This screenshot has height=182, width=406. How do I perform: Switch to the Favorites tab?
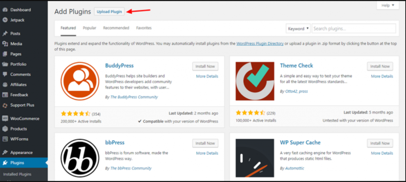144,28
